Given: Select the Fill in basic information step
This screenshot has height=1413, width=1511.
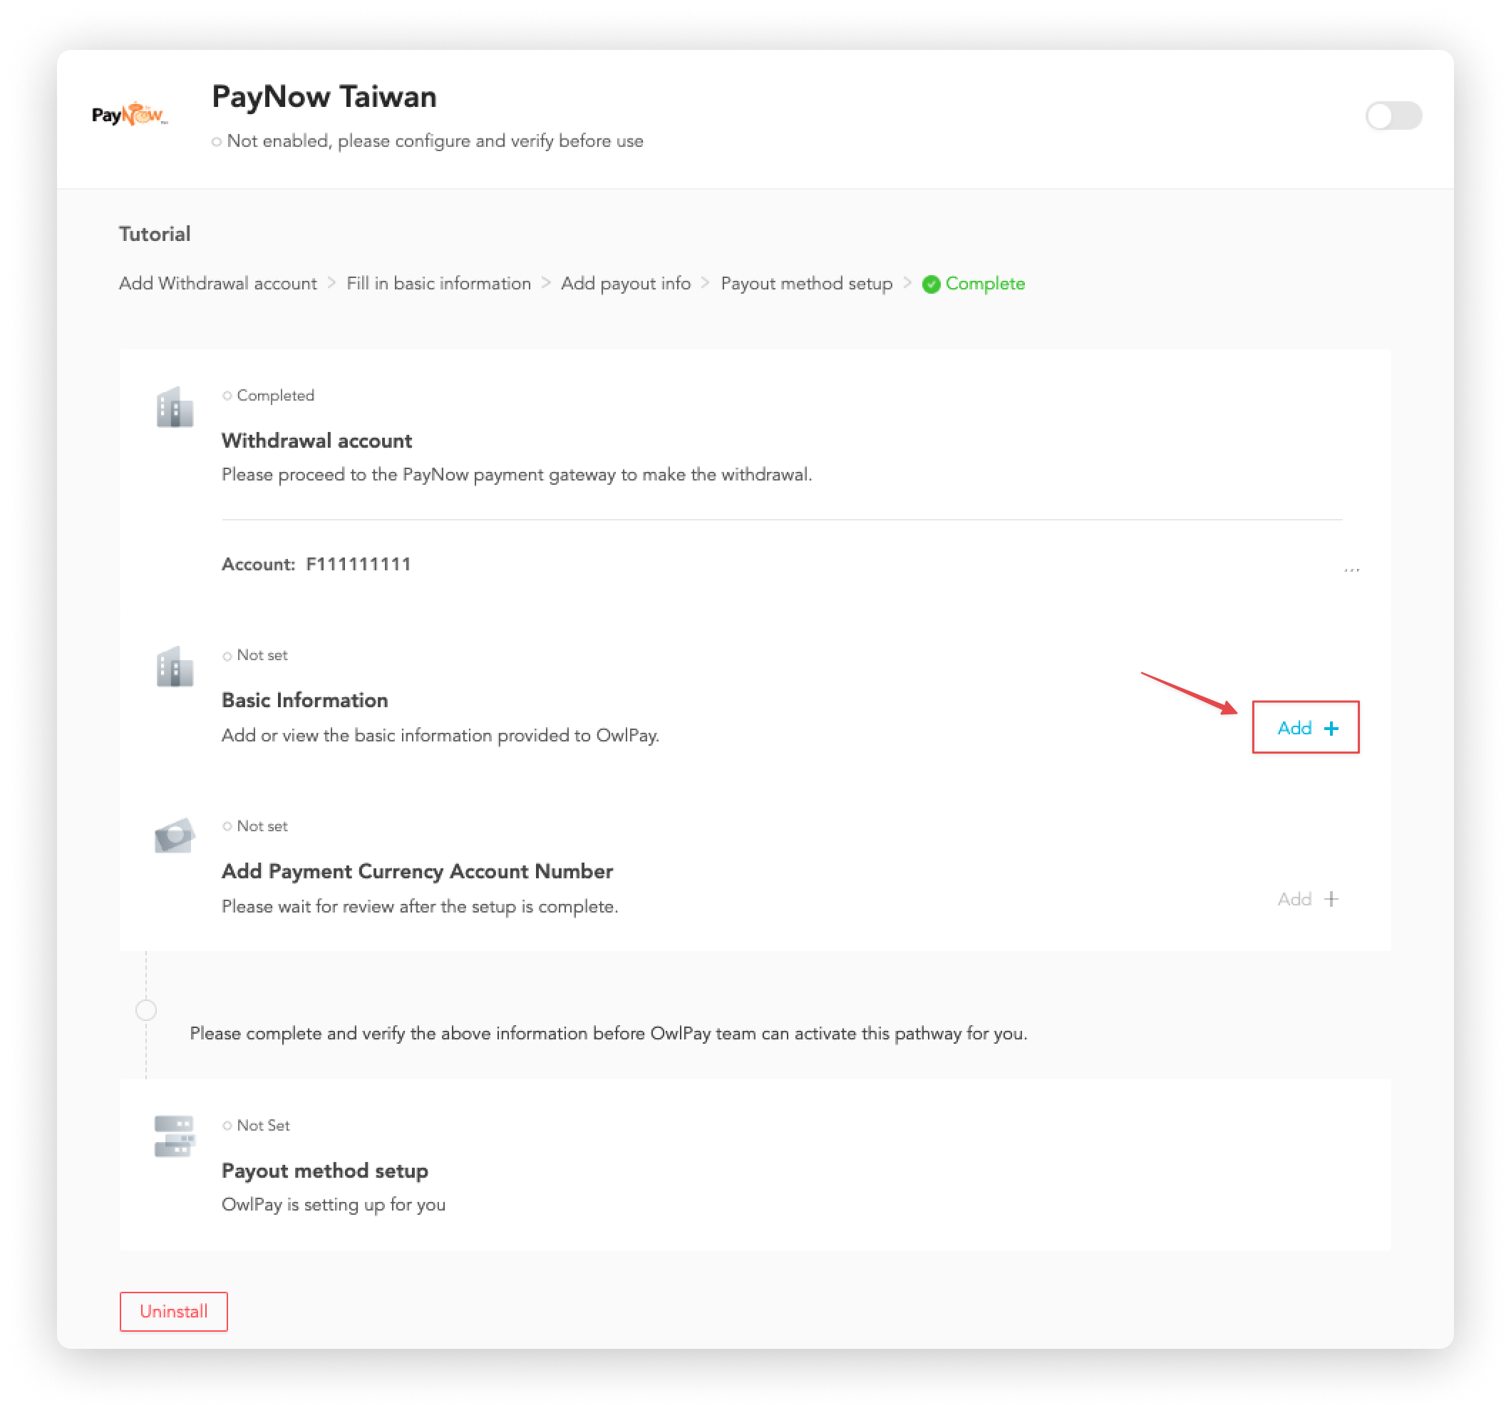Looking at the screenshot, I should 438,284.
